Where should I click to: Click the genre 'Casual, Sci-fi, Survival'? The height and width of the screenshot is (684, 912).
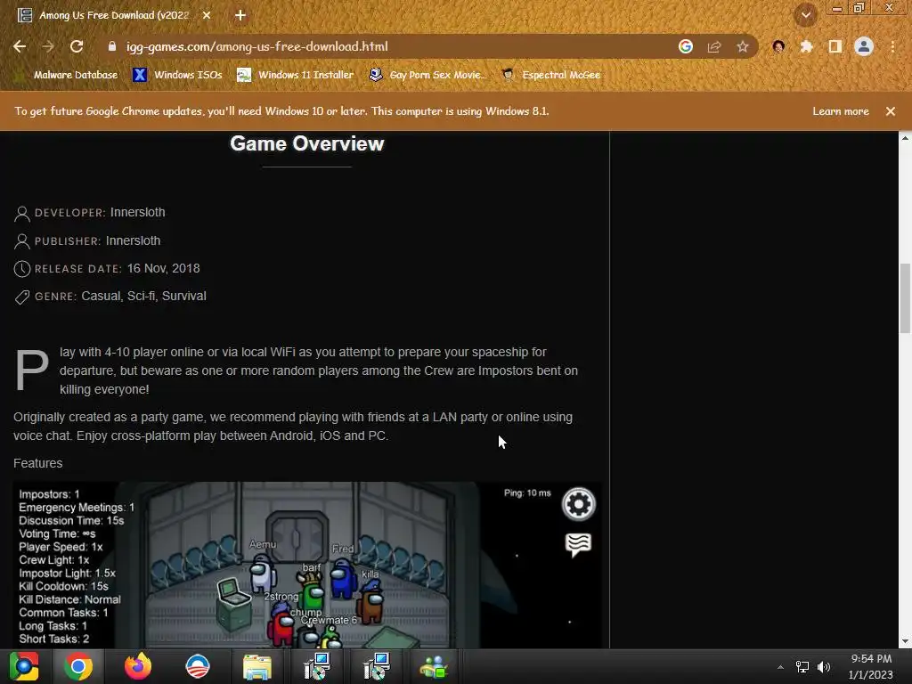point(143,296)
